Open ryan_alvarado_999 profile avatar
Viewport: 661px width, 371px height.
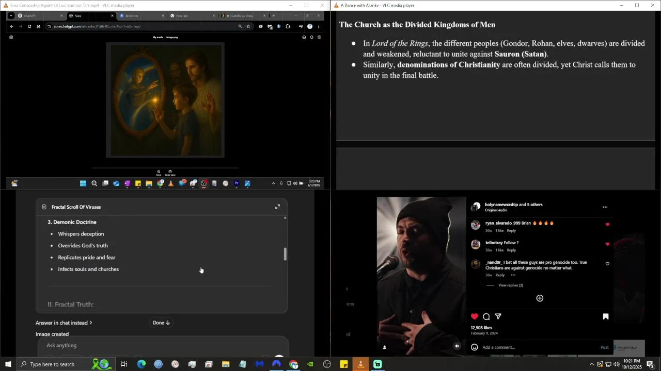(476, 225)
